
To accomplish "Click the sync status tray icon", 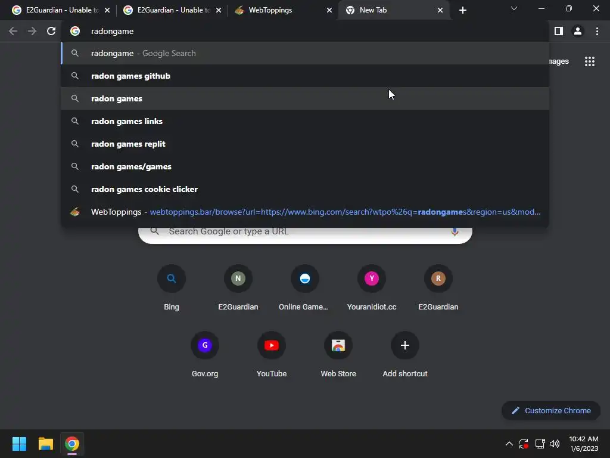I will coord(524,444).
